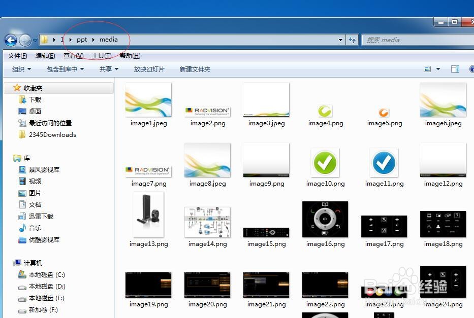This screenshot has height=318, width=474.
Task: Open the 图片 library in the sidebar
Action: tap(37, 193)
